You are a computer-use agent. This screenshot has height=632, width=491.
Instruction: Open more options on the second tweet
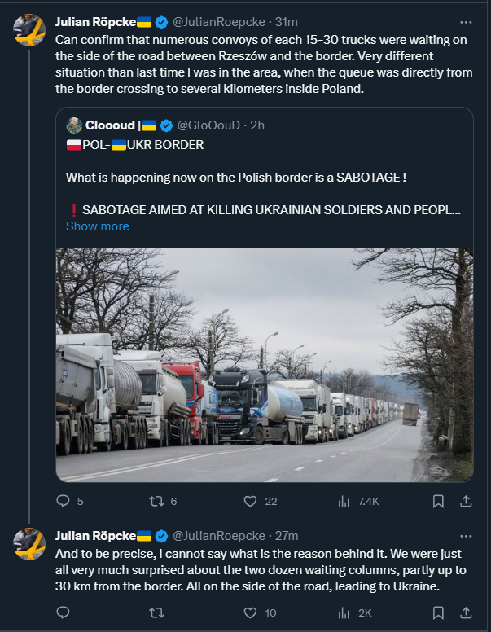click(466, 535)
